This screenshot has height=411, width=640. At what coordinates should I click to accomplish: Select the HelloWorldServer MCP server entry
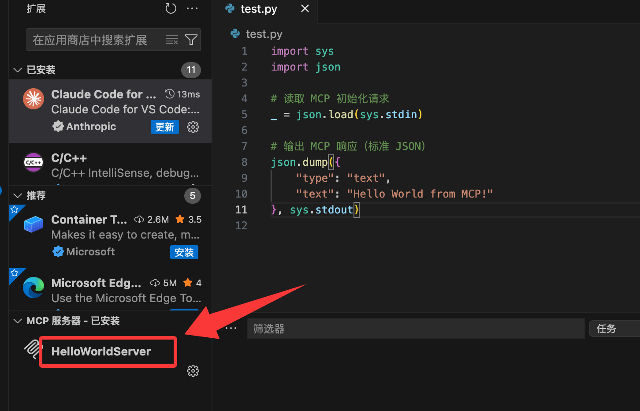(101, 351)
